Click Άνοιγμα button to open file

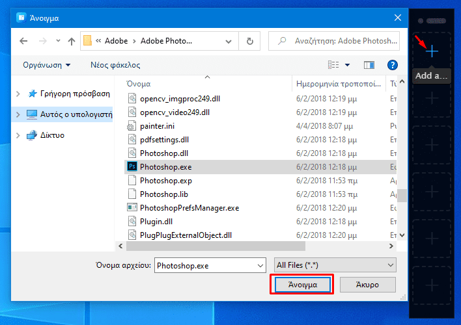(303, 285)
